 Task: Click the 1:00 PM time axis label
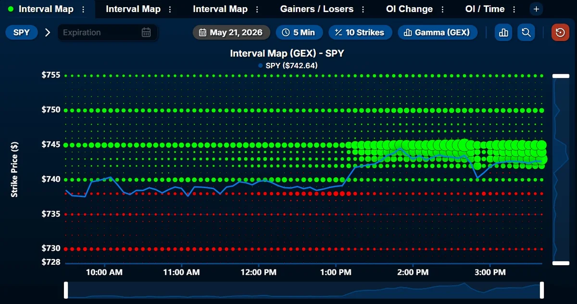pyautogui.click(x=336, y=272)
